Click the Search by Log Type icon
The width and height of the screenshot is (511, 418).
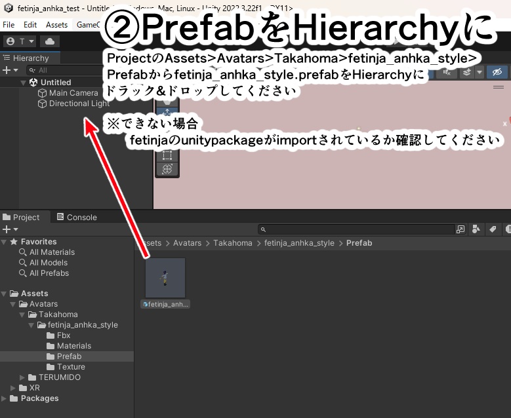coord(508,229)
